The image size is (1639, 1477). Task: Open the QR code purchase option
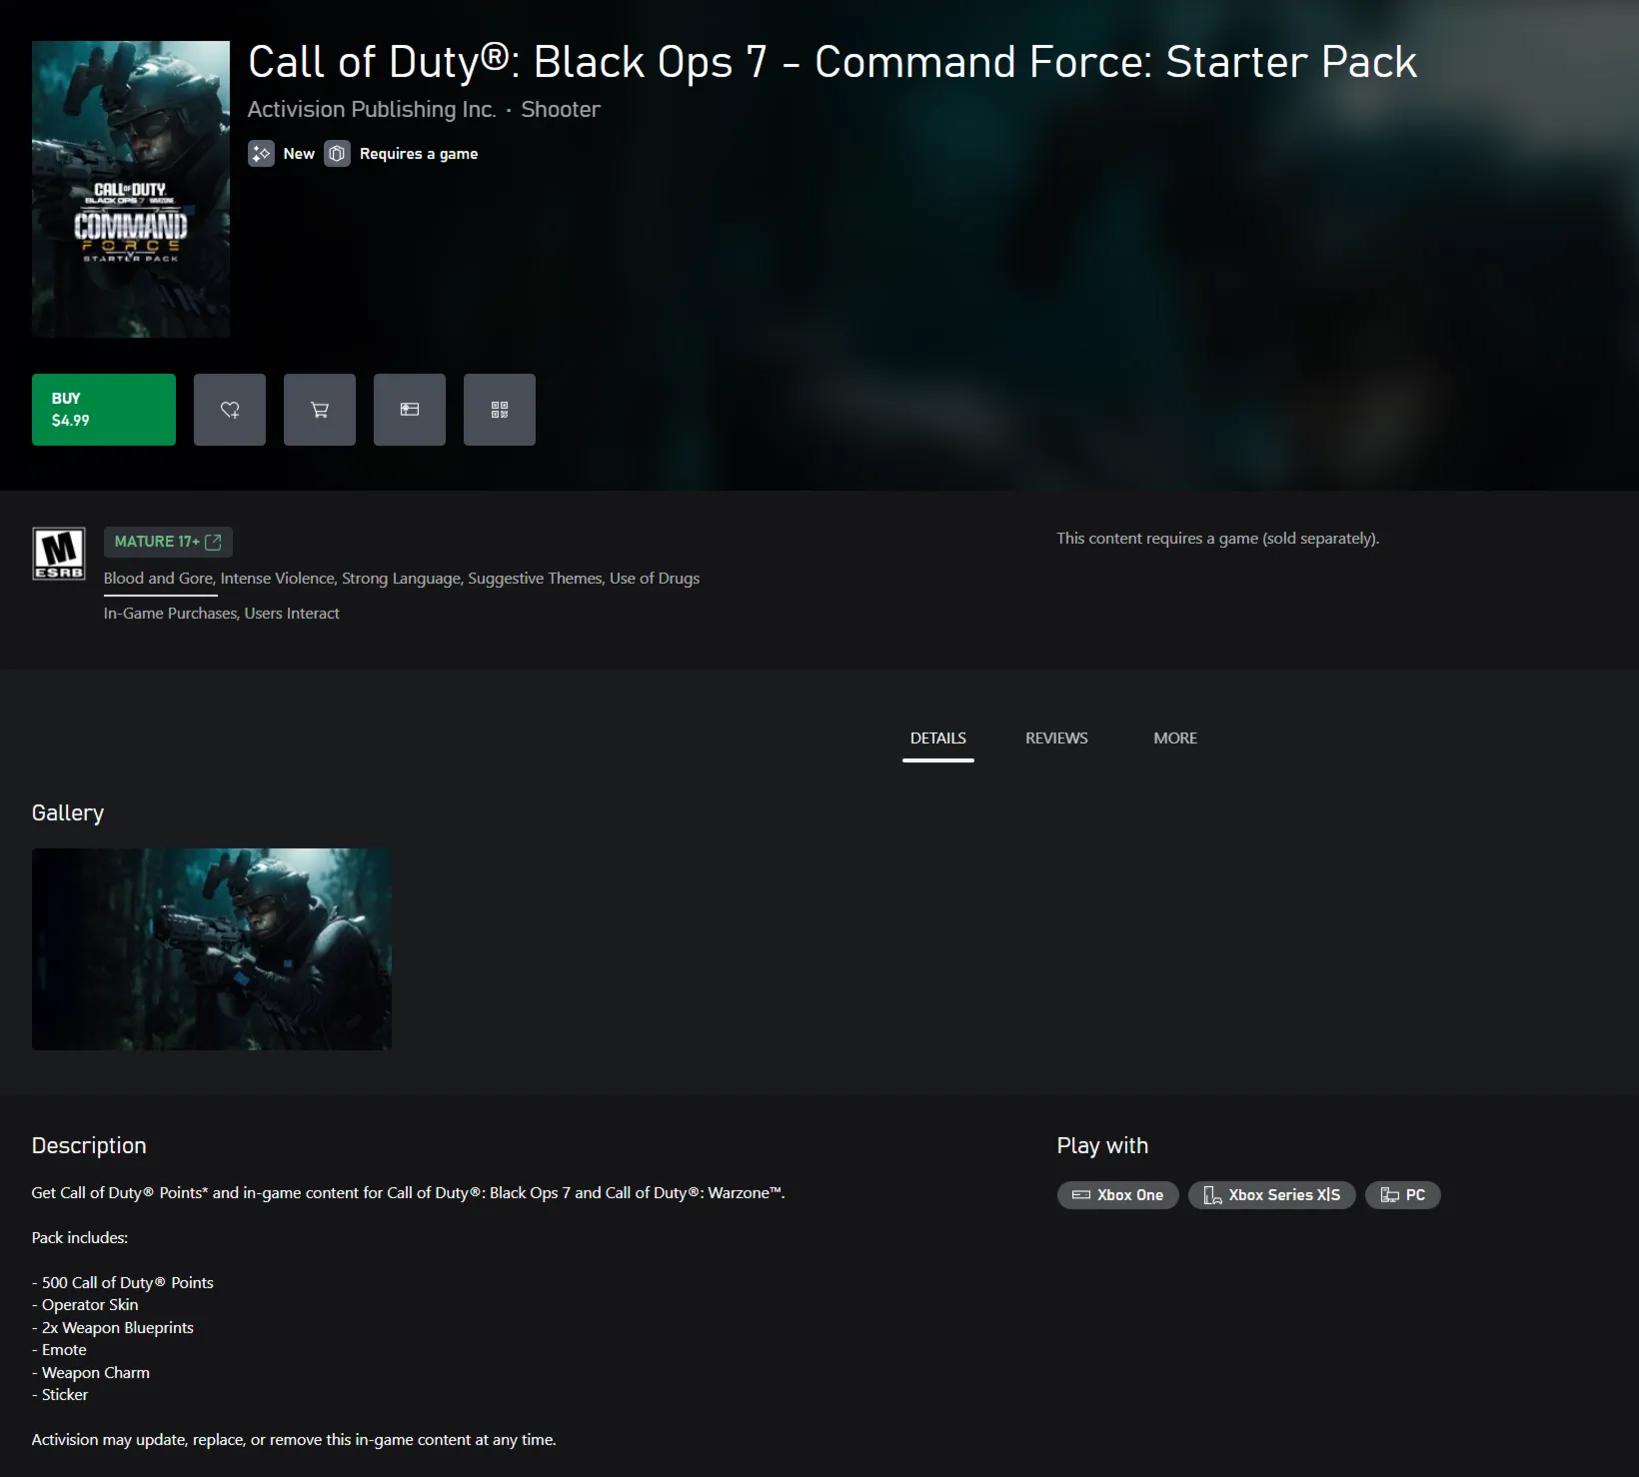499,409
